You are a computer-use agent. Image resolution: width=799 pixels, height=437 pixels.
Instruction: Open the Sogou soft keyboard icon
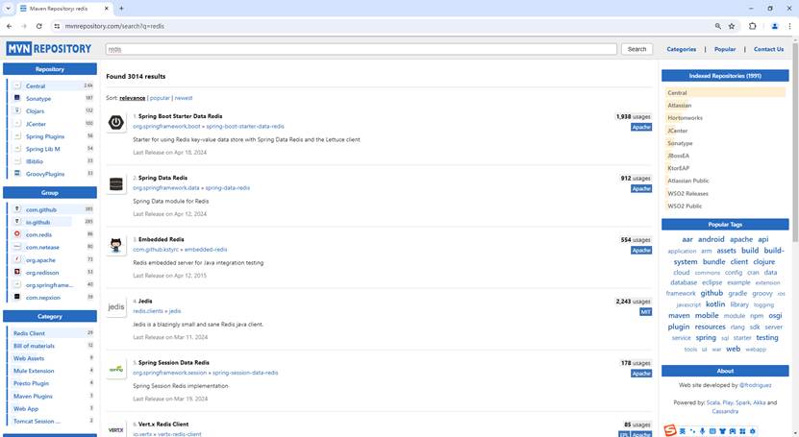point(712,431)
